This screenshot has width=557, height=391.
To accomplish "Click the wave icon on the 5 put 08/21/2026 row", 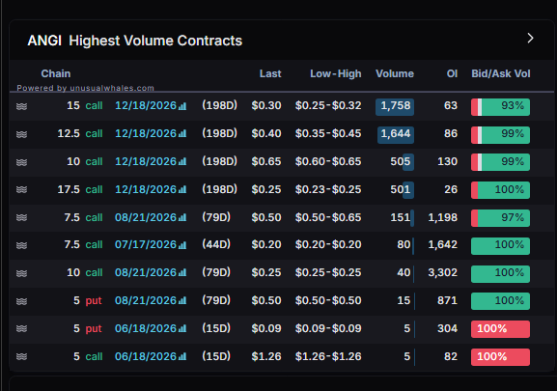I will coord(21,301).
